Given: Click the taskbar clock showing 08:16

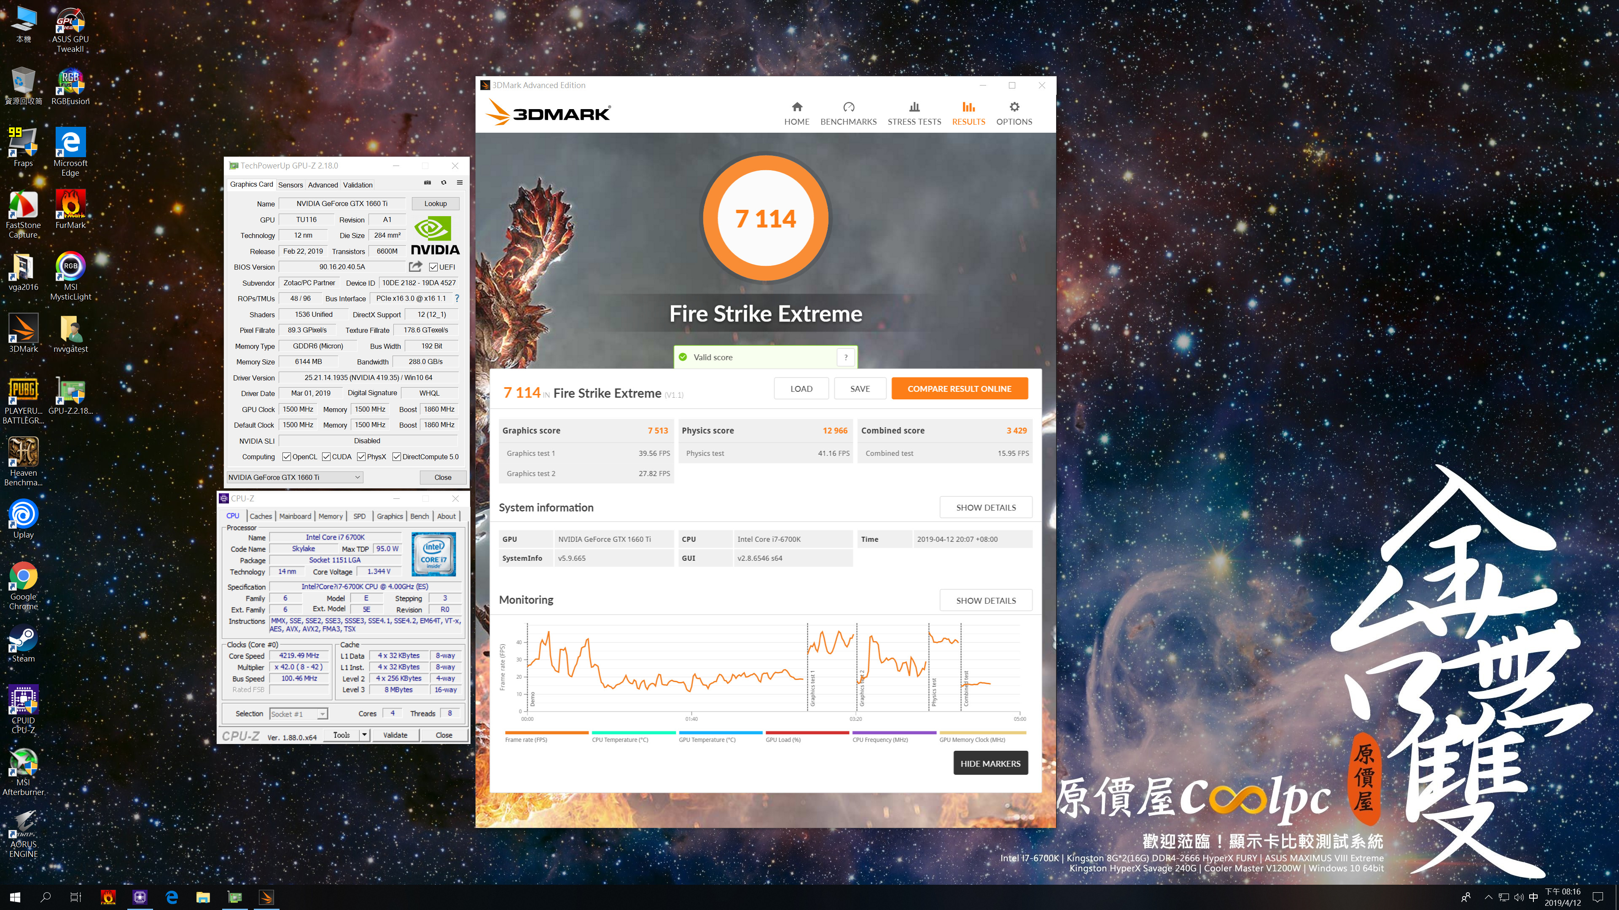Looking at the screenshot, I should point(1563,897).
